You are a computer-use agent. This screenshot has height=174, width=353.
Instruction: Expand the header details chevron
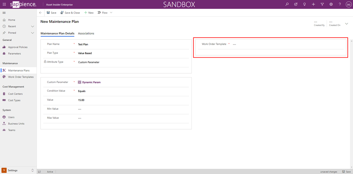(346, 24)
